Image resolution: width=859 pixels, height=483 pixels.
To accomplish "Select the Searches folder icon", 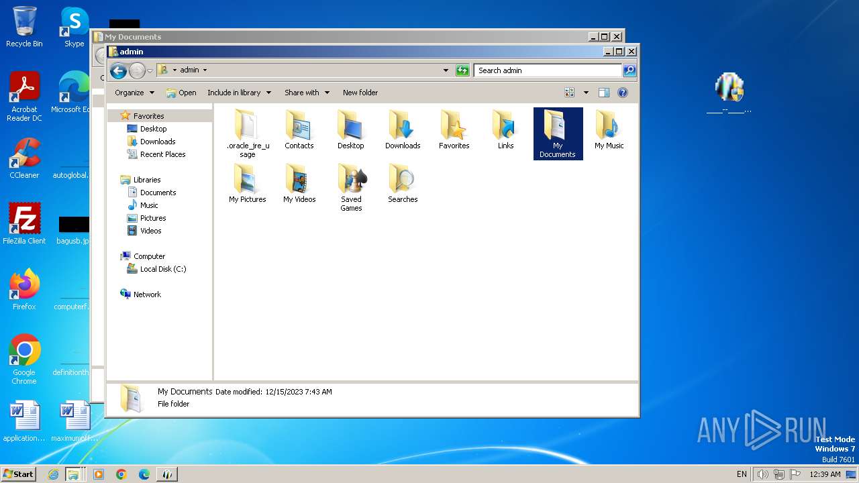I will [x=403, y=183].
